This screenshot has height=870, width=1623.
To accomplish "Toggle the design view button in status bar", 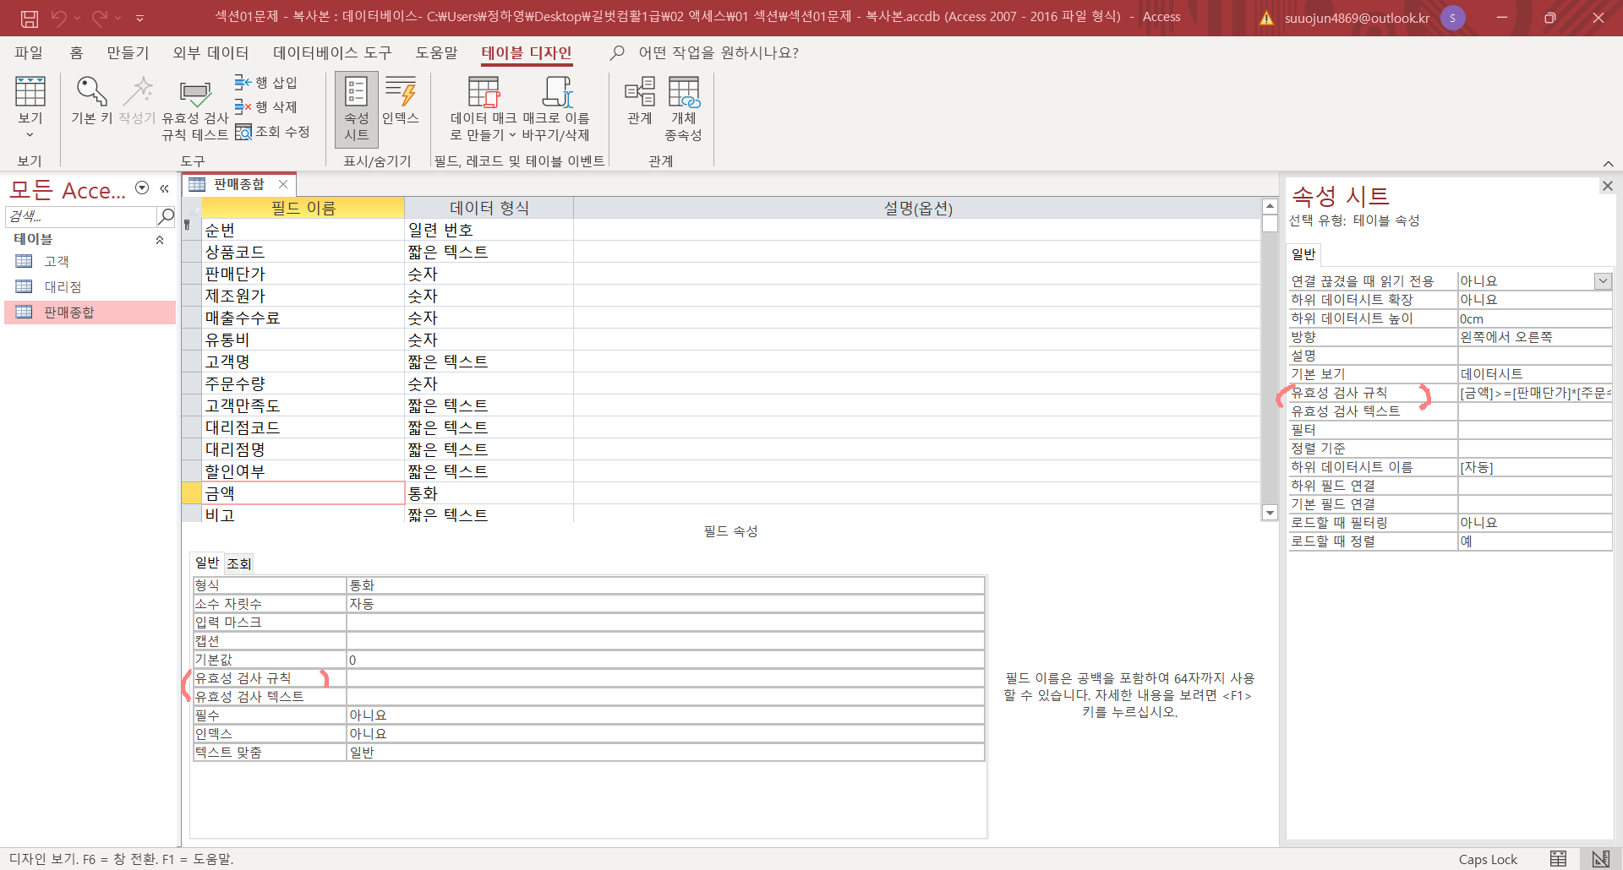I will click(x=1600, y=859).
